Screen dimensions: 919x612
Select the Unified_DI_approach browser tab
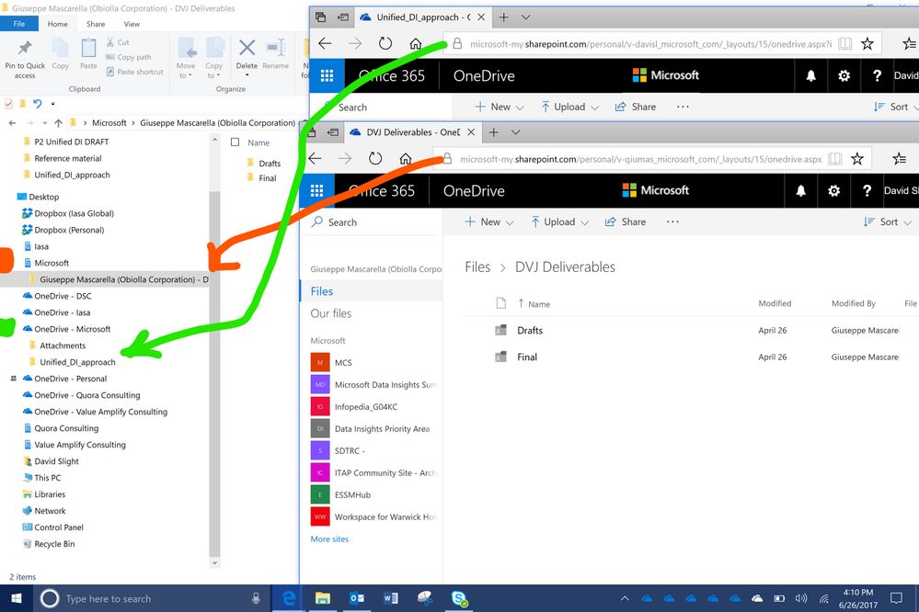tap(422, 17)
